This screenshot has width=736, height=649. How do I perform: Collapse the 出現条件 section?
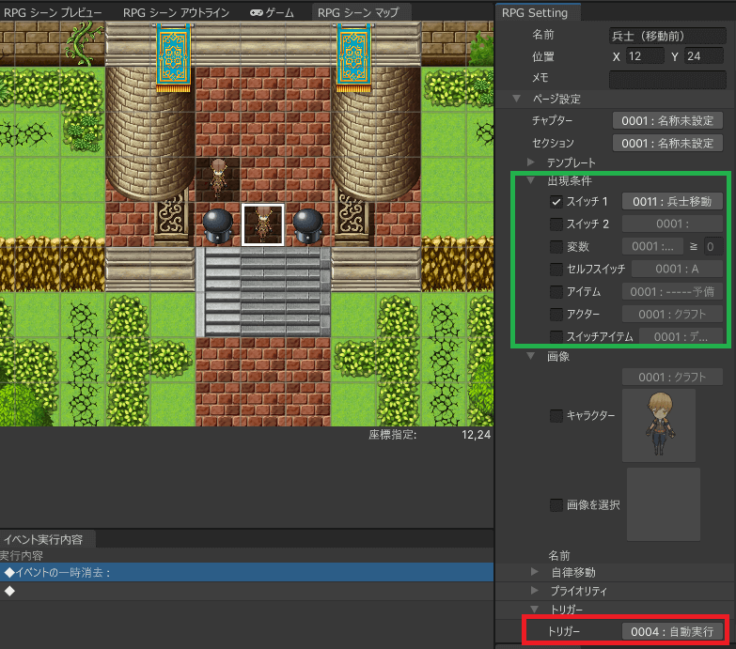tap(532, 179)
